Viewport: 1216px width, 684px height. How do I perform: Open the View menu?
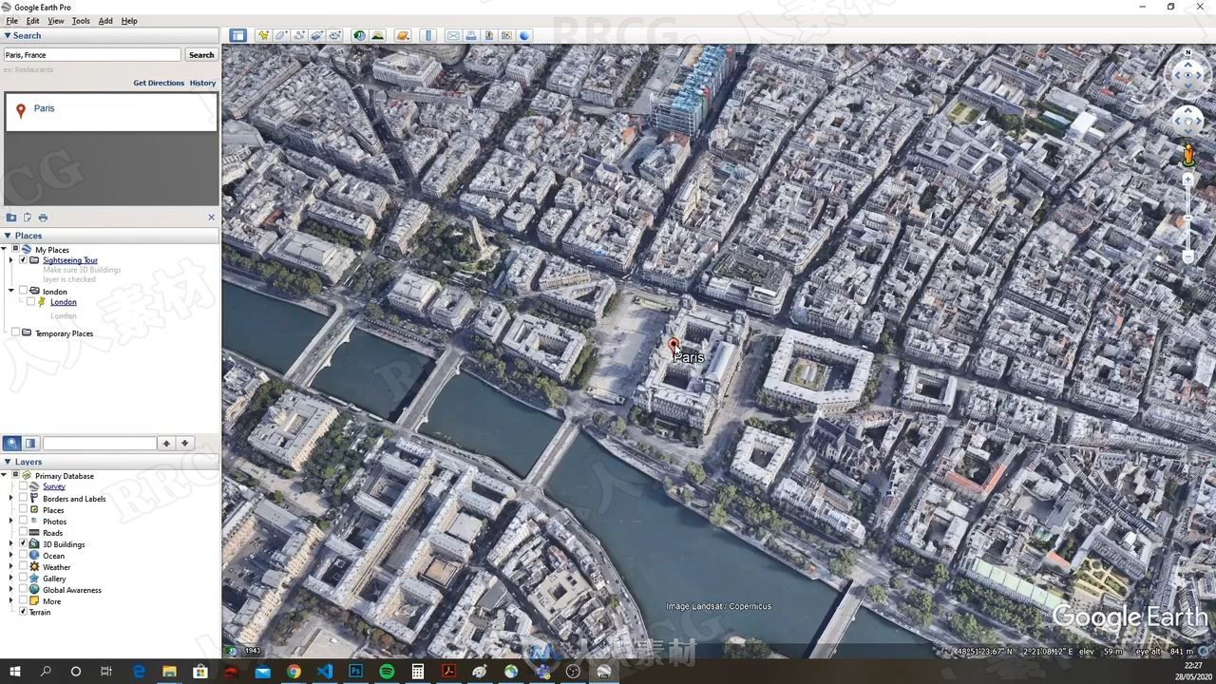point(56,21)
